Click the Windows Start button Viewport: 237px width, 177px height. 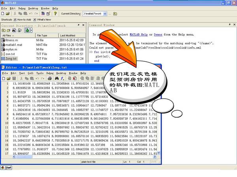click(x=6, y=173)
